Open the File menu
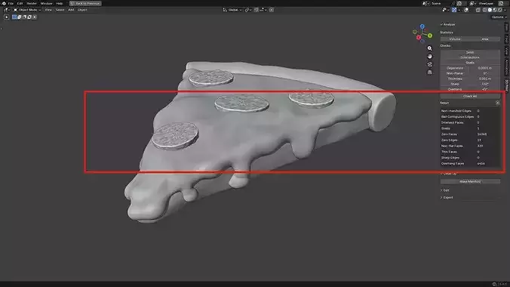The image size is (510, 287). [x=11, y=3]
